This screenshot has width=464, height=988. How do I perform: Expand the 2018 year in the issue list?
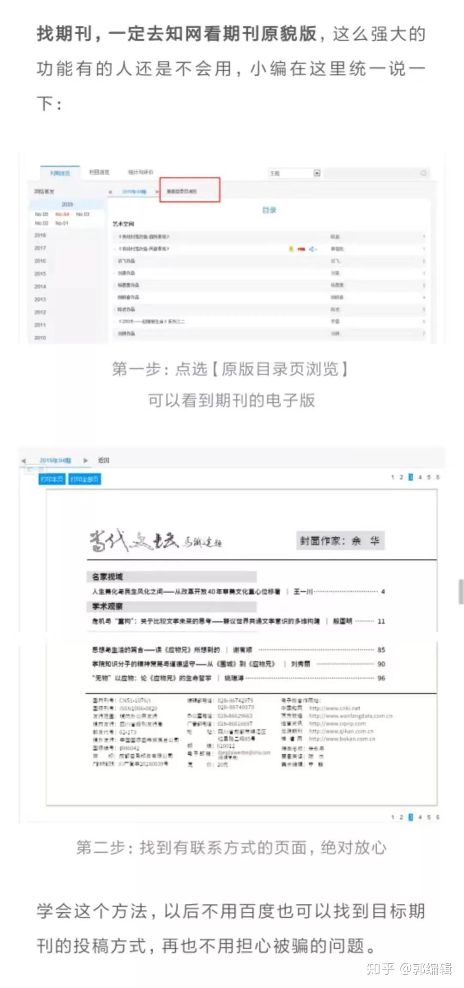tap(40, 235)
